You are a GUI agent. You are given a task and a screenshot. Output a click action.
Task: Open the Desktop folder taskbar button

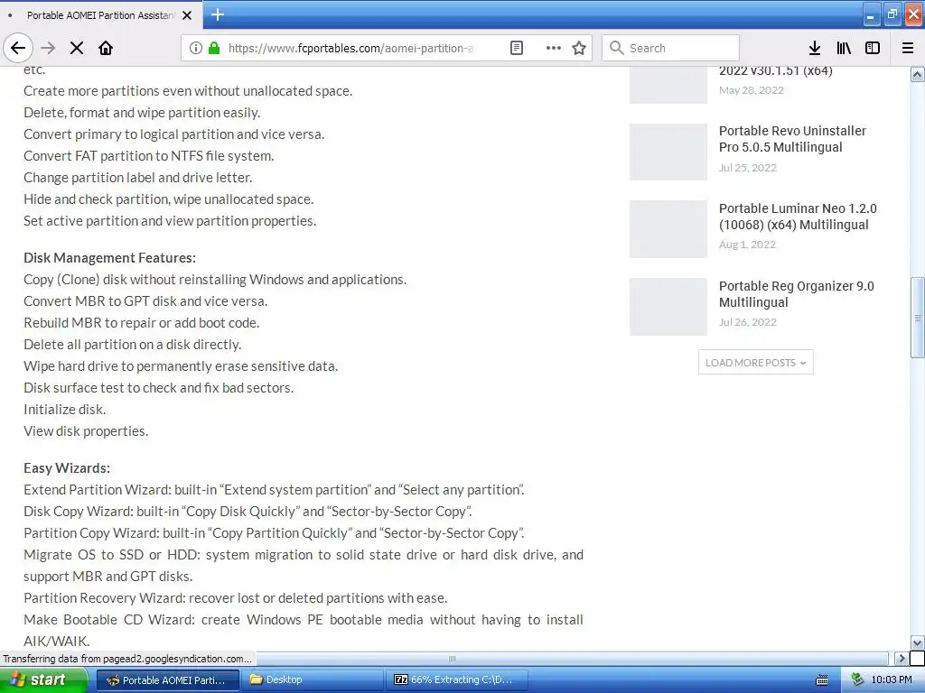tap(312, 680)
